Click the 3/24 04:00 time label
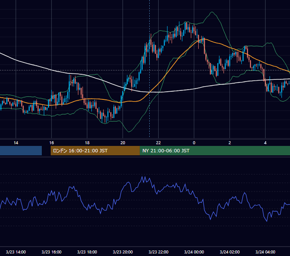 (265, 252)
